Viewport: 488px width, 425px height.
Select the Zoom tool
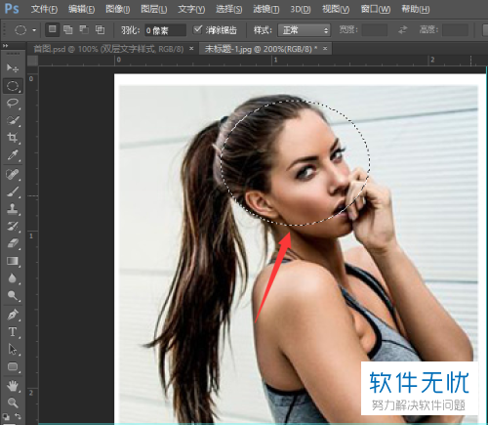(x=13, y=404)
